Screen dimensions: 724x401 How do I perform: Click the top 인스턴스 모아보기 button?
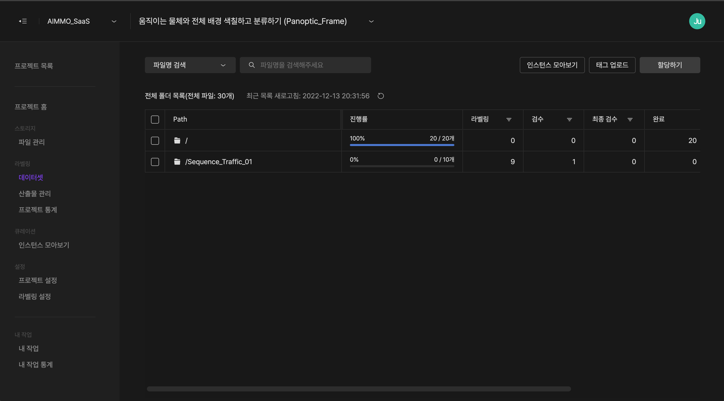[x=552, y=65]
